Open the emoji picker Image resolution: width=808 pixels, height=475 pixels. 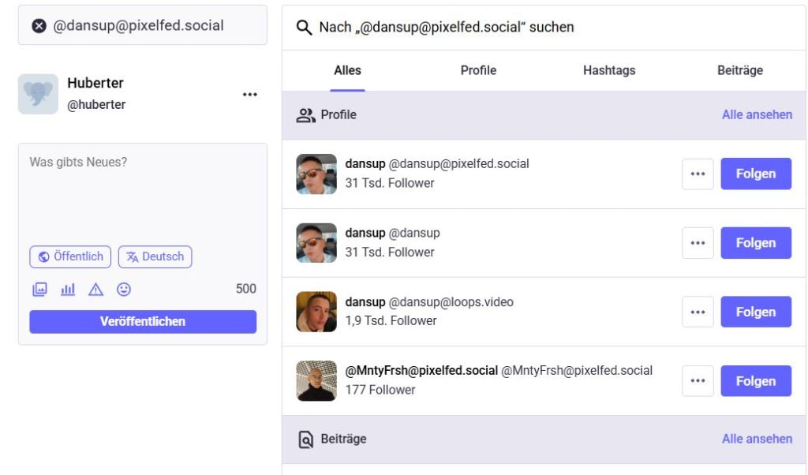(124, 289)
